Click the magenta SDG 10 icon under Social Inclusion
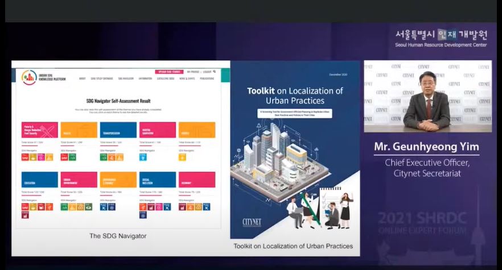The height and width of the screenshot is (270, 502). [x=159, y=207]
